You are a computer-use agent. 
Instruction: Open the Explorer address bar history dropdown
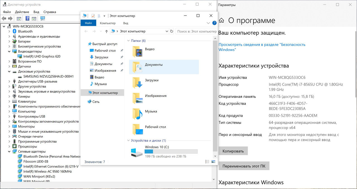(167, 31)
